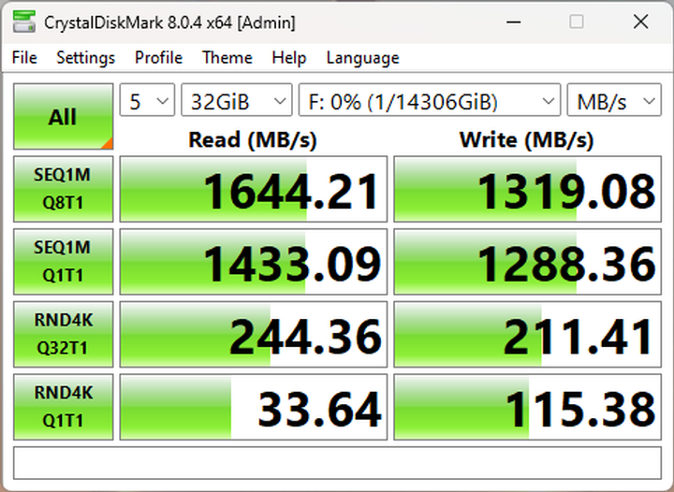Open the Theme menu
The width and height of the screenshot is (674, 492).
(x=227, y=58)
